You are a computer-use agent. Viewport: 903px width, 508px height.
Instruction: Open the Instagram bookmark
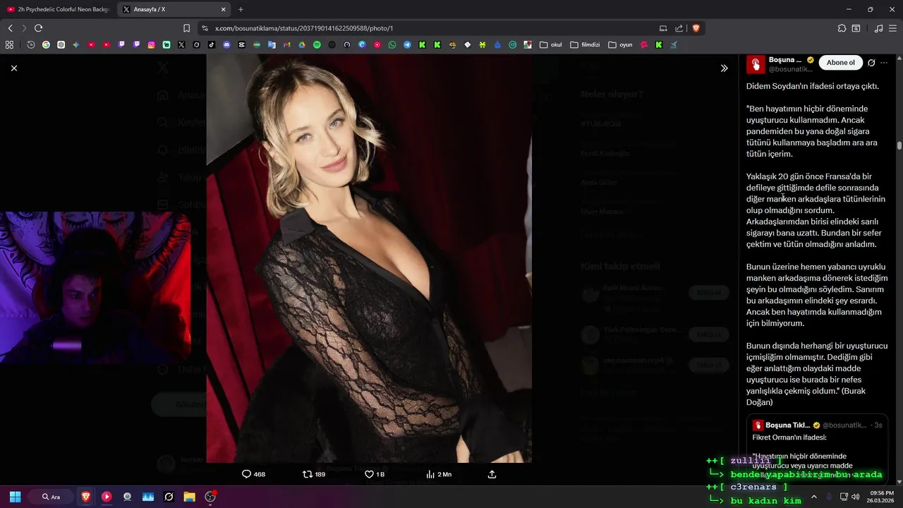pos(151,44)
